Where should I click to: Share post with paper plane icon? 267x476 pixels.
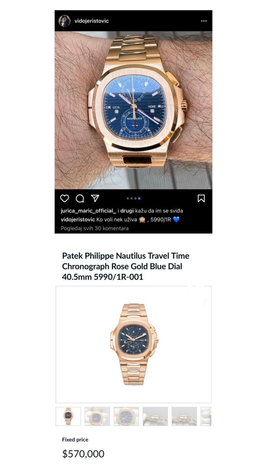(x=95, y=198)
